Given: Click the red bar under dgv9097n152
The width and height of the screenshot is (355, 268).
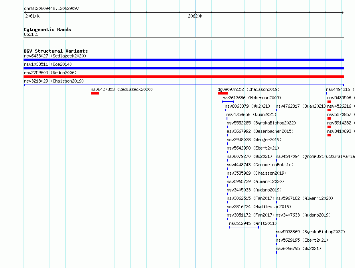Looking at the screenshot, I should [223, 93].
